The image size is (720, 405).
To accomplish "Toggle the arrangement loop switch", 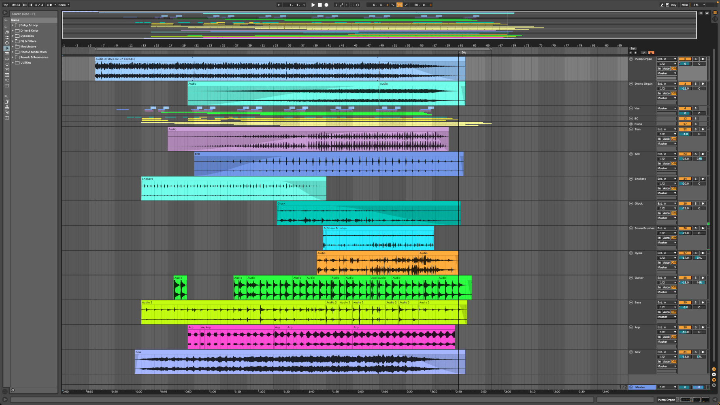I will click(x=399, y=5).
